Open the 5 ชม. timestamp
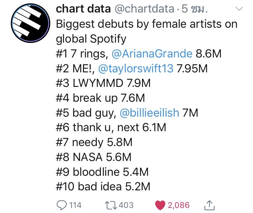 click(x=194, y=9)
